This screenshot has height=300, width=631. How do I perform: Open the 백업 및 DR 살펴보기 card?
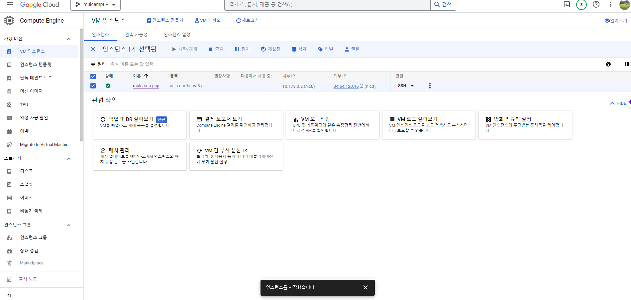pos(140,125)
